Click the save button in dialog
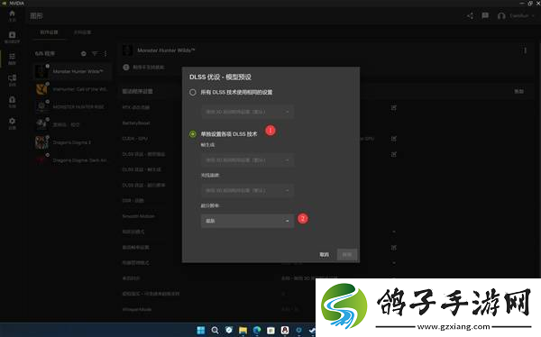541x337 pixels. tap(347, 255)
